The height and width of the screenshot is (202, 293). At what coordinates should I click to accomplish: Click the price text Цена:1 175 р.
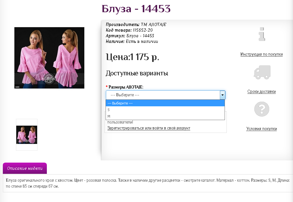click(x=132, y=57)
